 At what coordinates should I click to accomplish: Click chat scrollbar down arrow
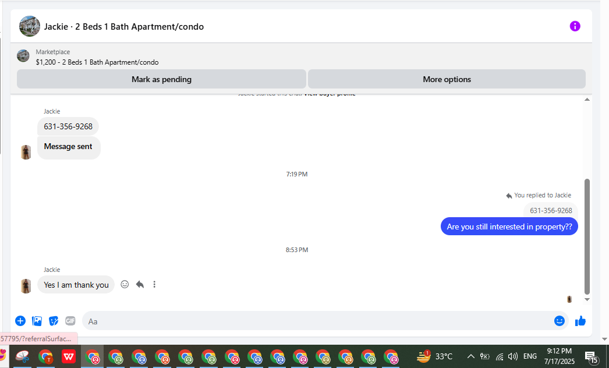point(587,300)
